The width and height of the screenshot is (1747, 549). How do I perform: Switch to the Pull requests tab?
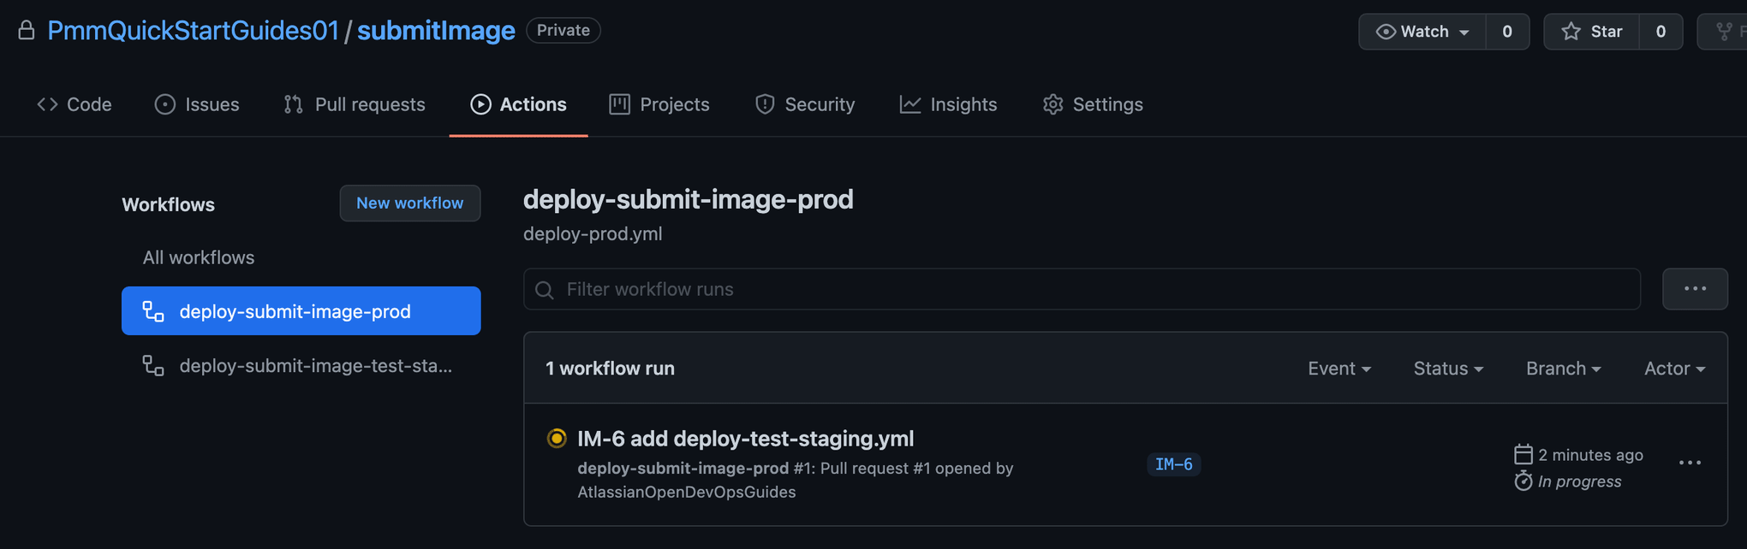click(x=355, y=104)
